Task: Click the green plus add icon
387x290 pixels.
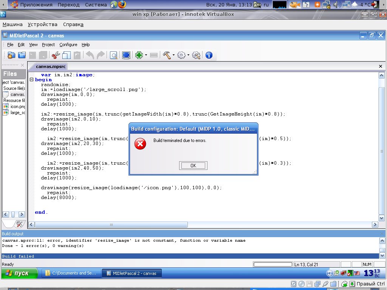Action: pyautogui.click(x=139, y=55)
